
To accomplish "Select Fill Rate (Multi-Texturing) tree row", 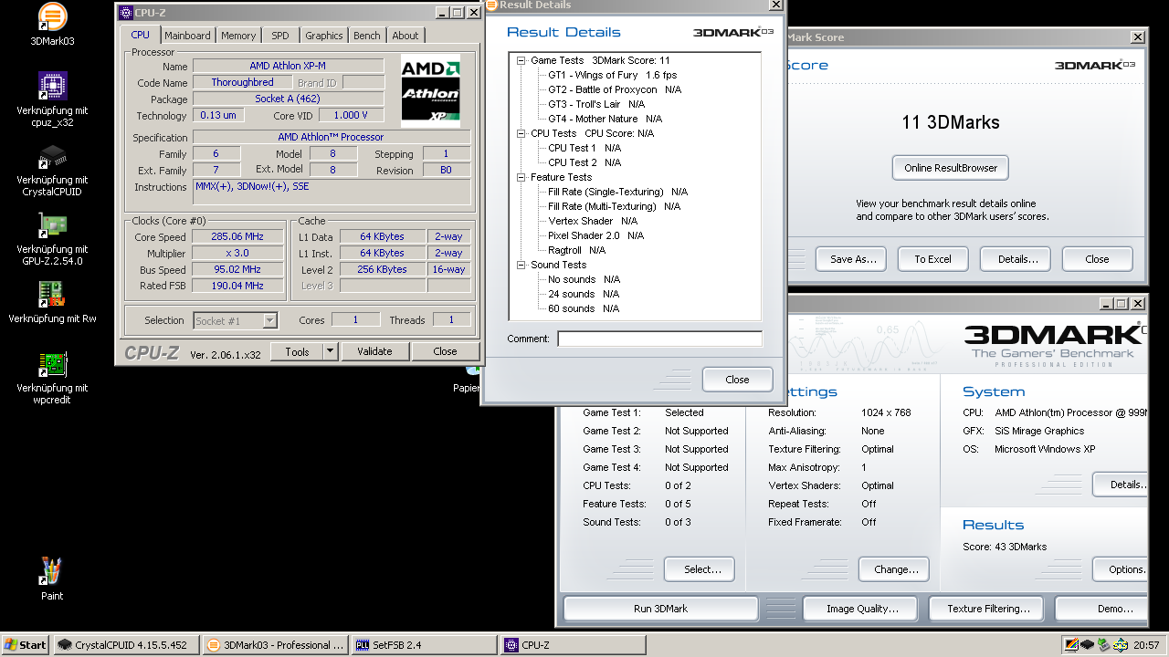I will [x=614, y=206].
